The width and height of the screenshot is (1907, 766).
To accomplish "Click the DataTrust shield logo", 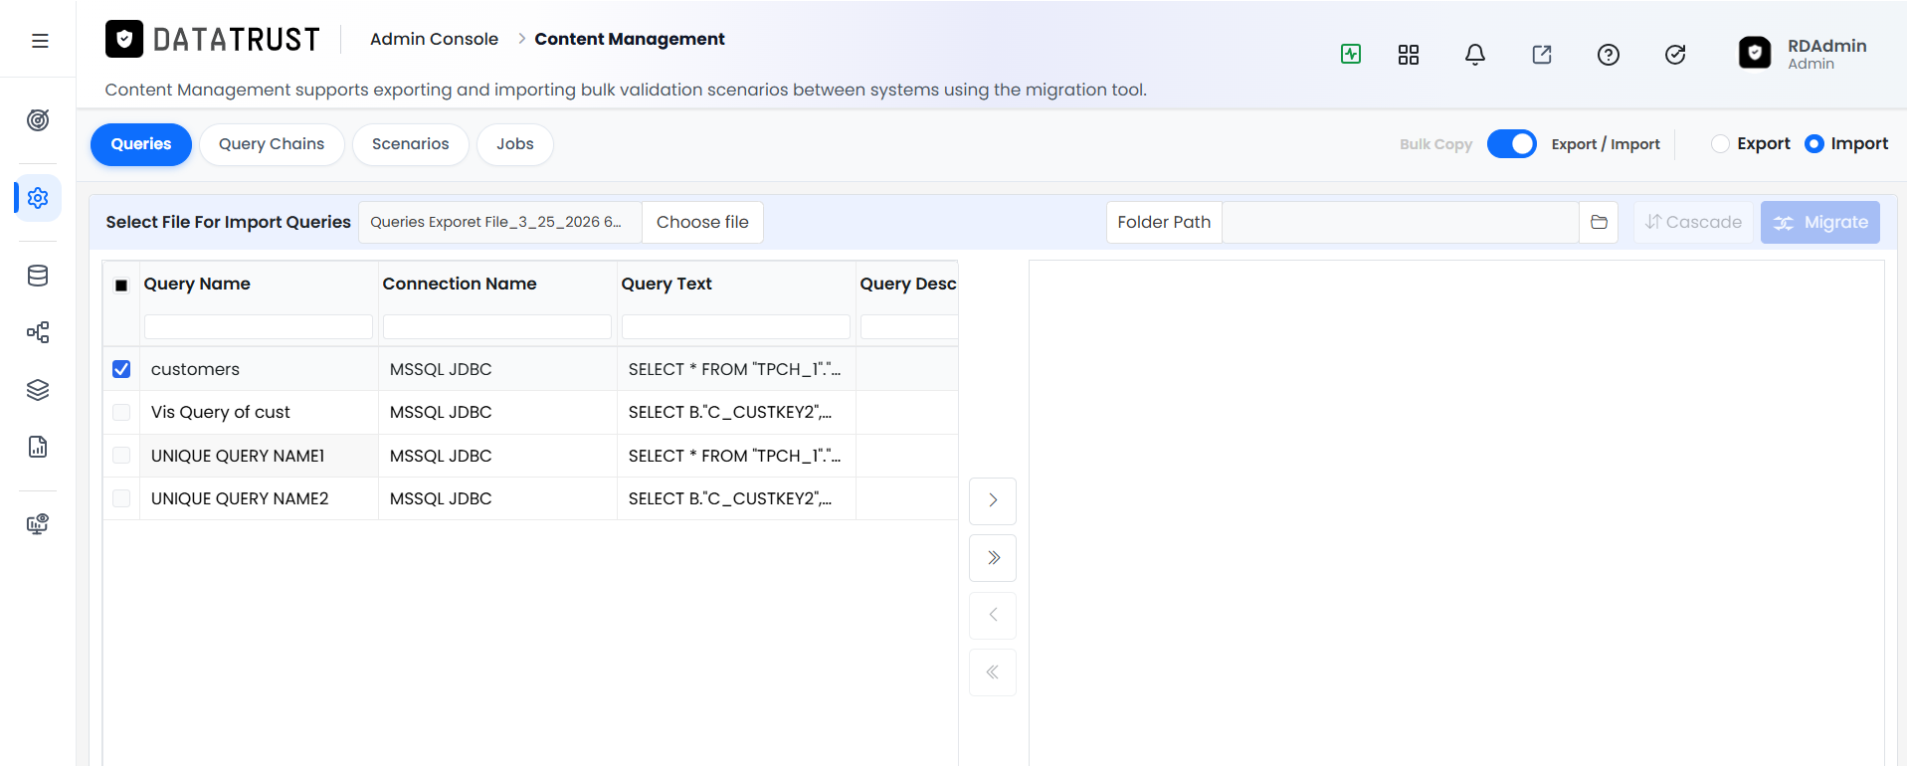I will tap(124, 39).
